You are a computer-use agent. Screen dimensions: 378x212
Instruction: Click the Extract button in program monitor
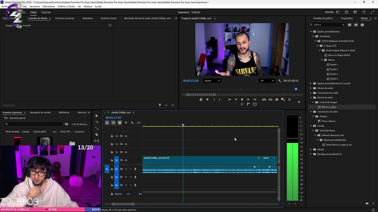click(270, 100)
